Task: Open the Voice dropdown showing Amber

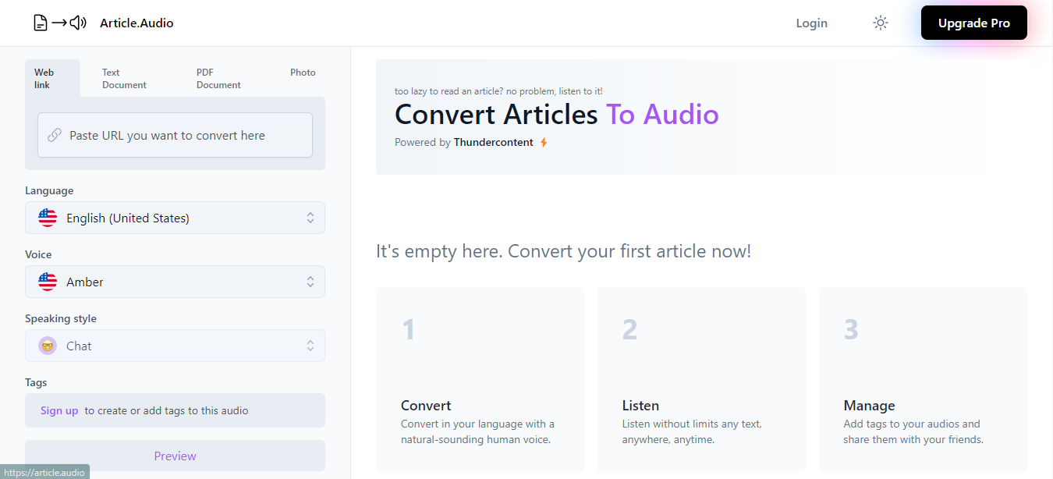Action: [175, 282]
